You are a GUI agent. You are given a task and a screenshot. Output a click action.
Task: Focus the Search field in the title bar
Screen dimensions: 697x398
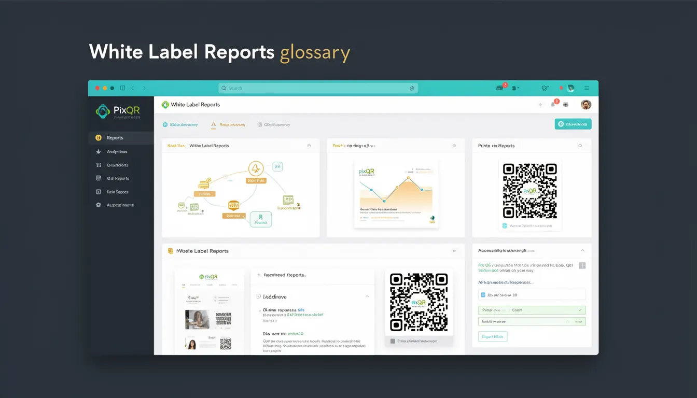318,88
